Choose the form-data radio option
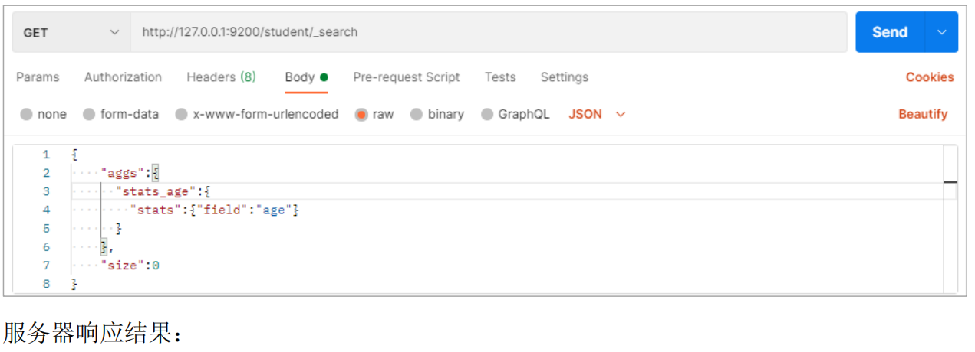 point(89,115)
